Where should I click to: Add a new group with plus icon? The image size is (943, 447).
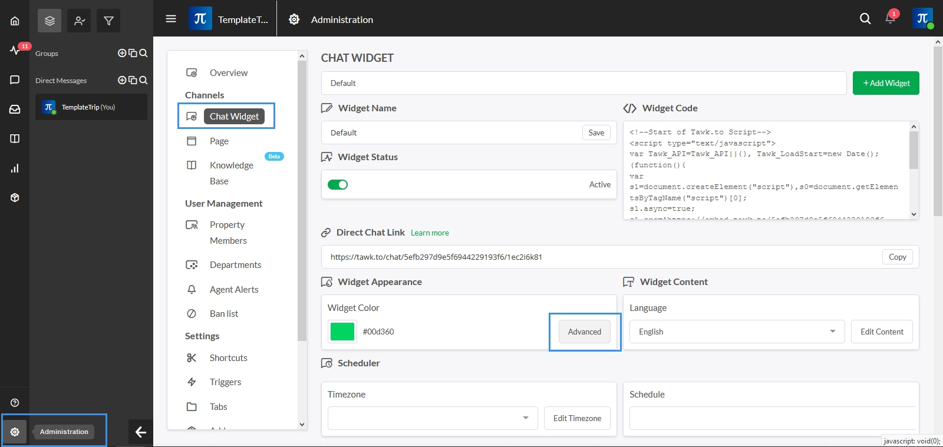click(122, 53)
